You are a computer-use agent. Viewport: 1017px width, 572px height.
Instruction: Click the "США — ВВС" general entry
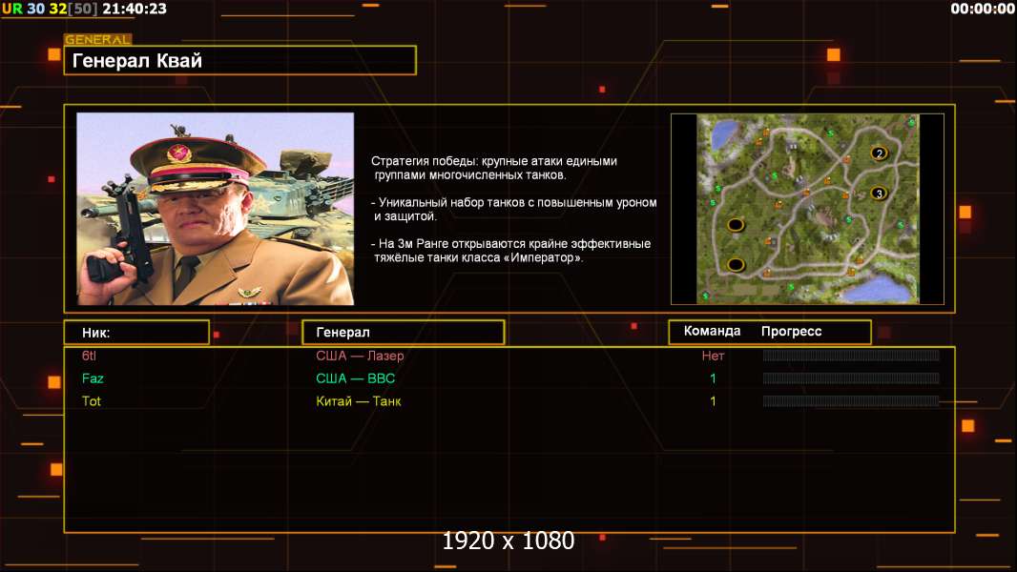(356, 378)
